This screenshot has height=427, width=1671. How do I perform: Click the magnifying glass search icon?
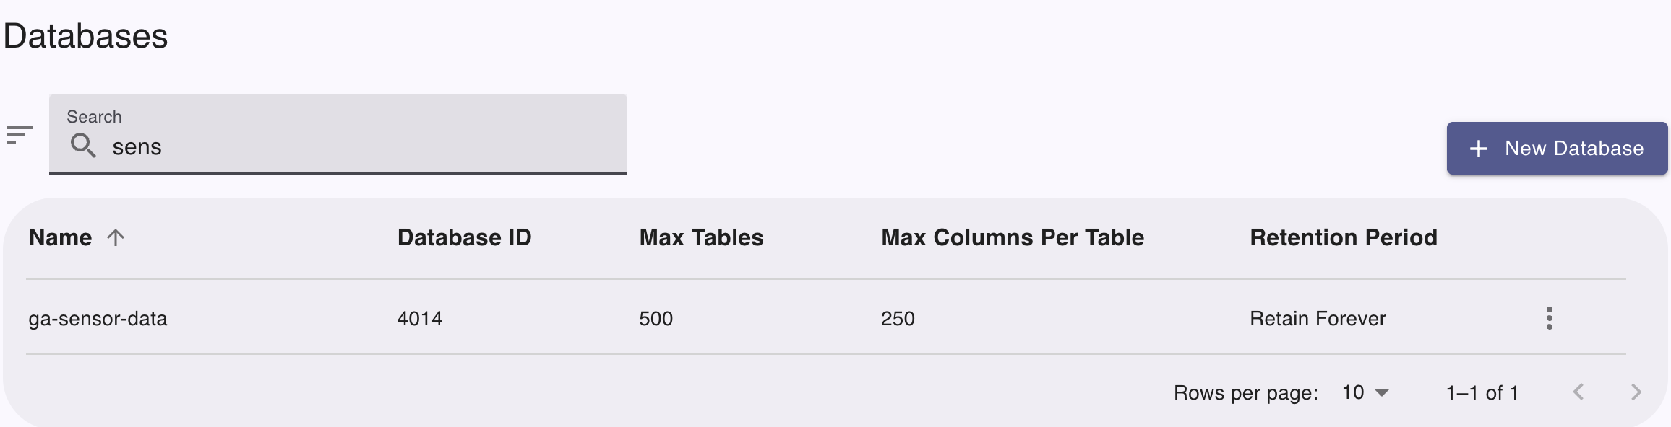click(85, 146)
